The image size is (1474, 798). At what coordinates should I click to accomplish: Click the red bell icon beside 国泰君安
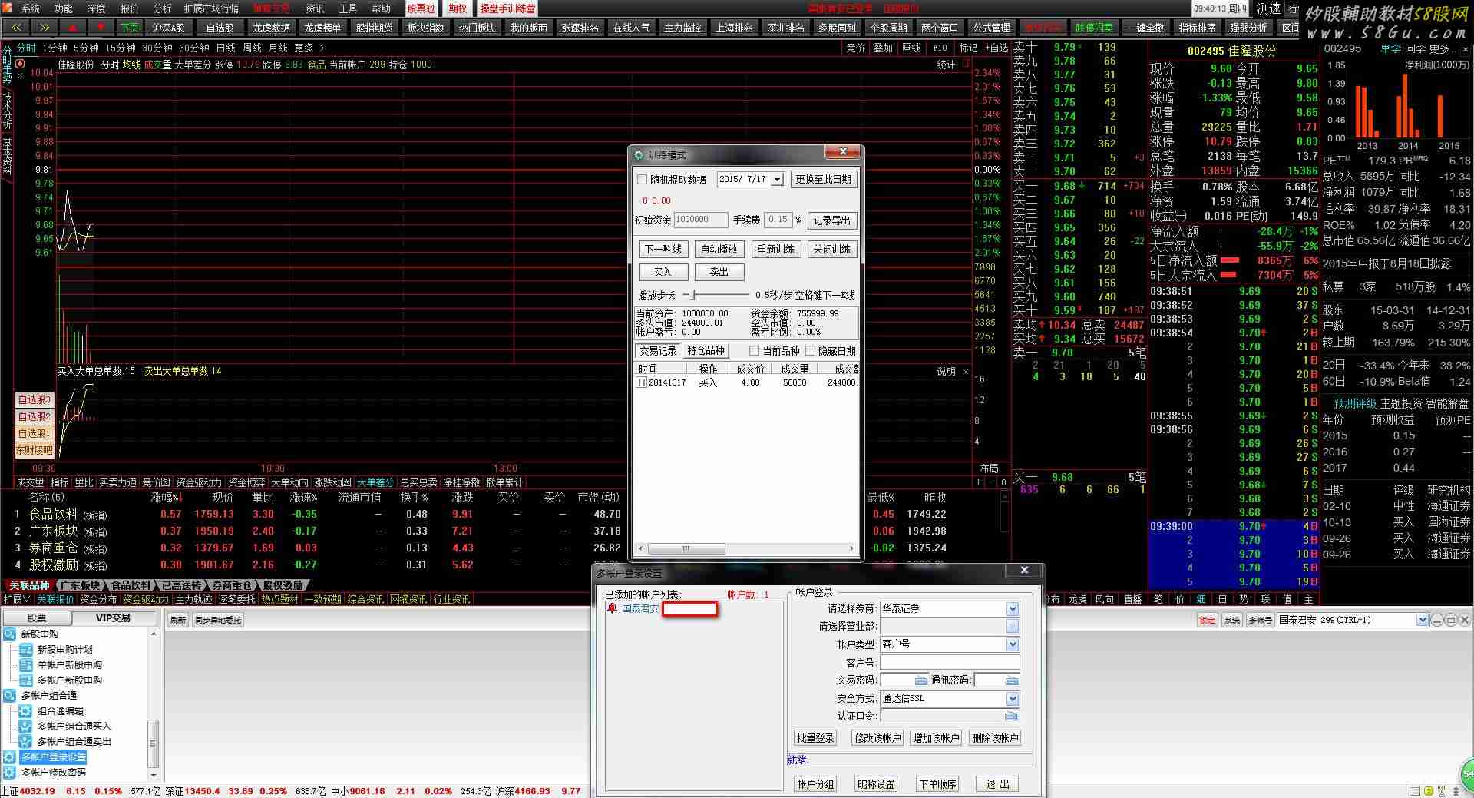[612, 608]
